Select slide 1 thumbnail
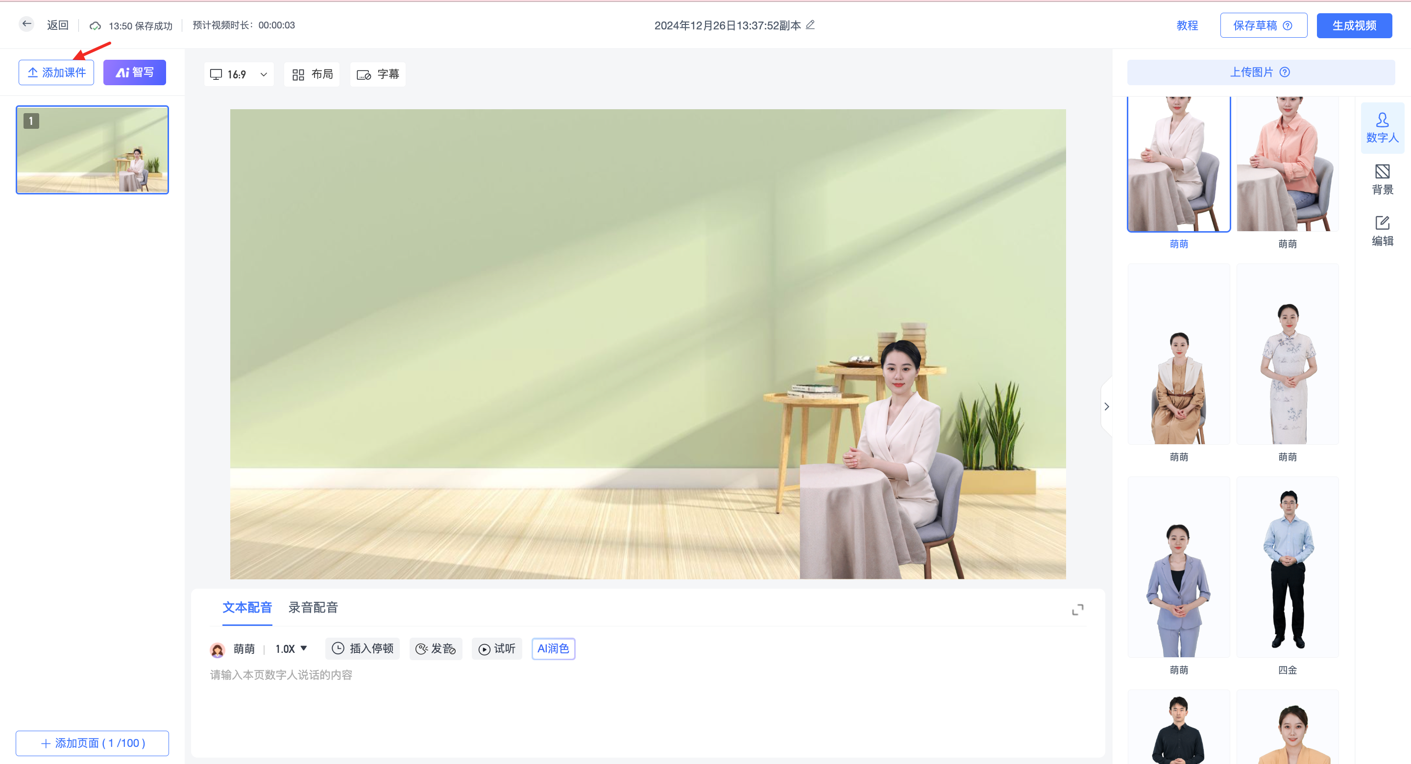This screenshot has width=1411, height=764. click(92, 149)
